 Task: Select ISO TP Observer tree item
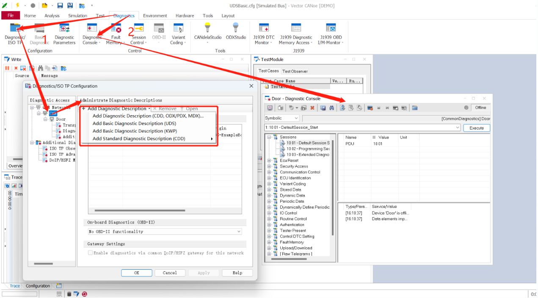tap(62, 149)
